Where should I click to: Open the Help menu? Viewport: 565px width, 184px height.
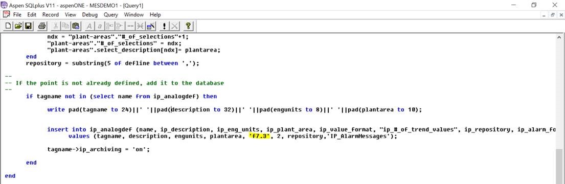click(155, 15)
